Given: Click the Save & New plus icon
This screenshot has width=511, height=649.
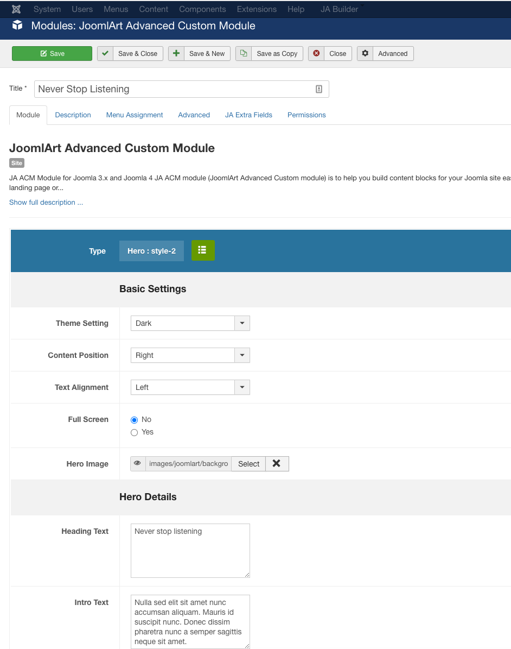Looking at the screenshot, I should pos(176,53).
